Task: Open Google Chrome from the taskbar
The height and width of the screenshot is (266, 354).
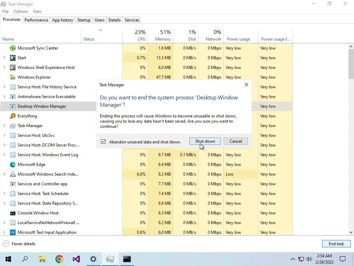Action: tap(59, 259)
